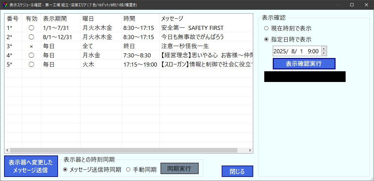374x181 pixels.
Task: Click the 同期実行 button
Action: tap(179, 169)
